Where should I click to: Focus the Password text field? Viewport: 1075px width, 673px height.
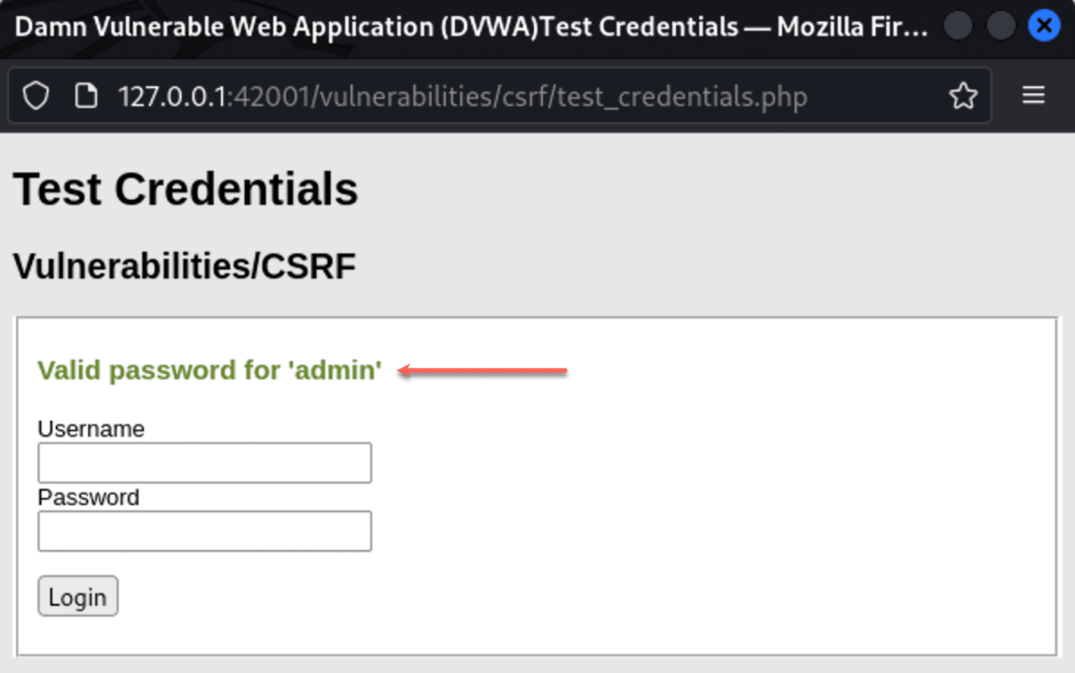tap(204, 532)
